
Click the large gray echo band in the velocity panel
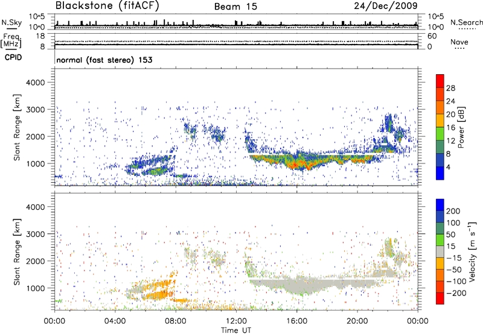(302, 285)
